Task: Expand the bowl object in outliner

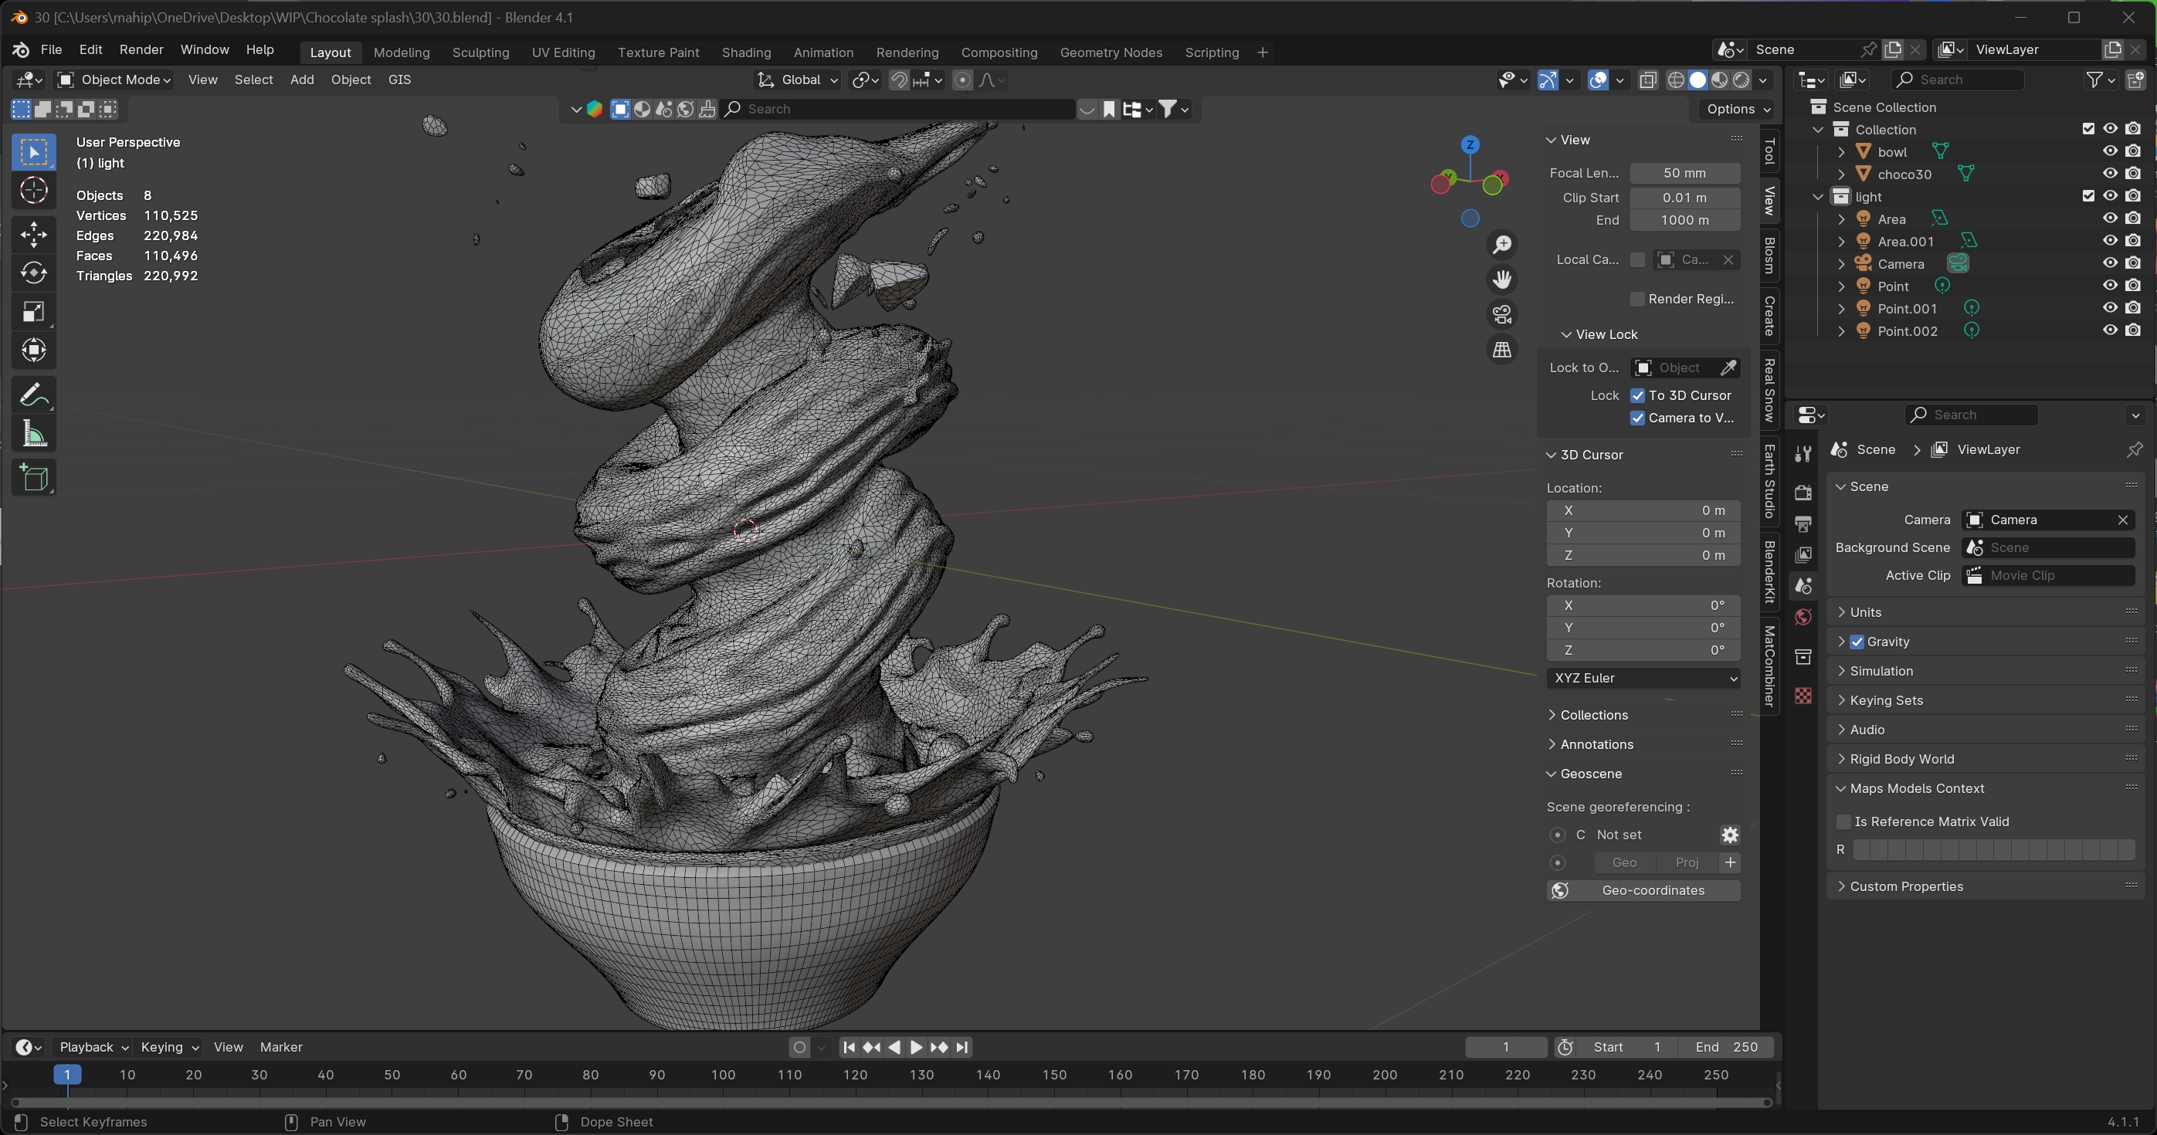Action: [1841, 151]
